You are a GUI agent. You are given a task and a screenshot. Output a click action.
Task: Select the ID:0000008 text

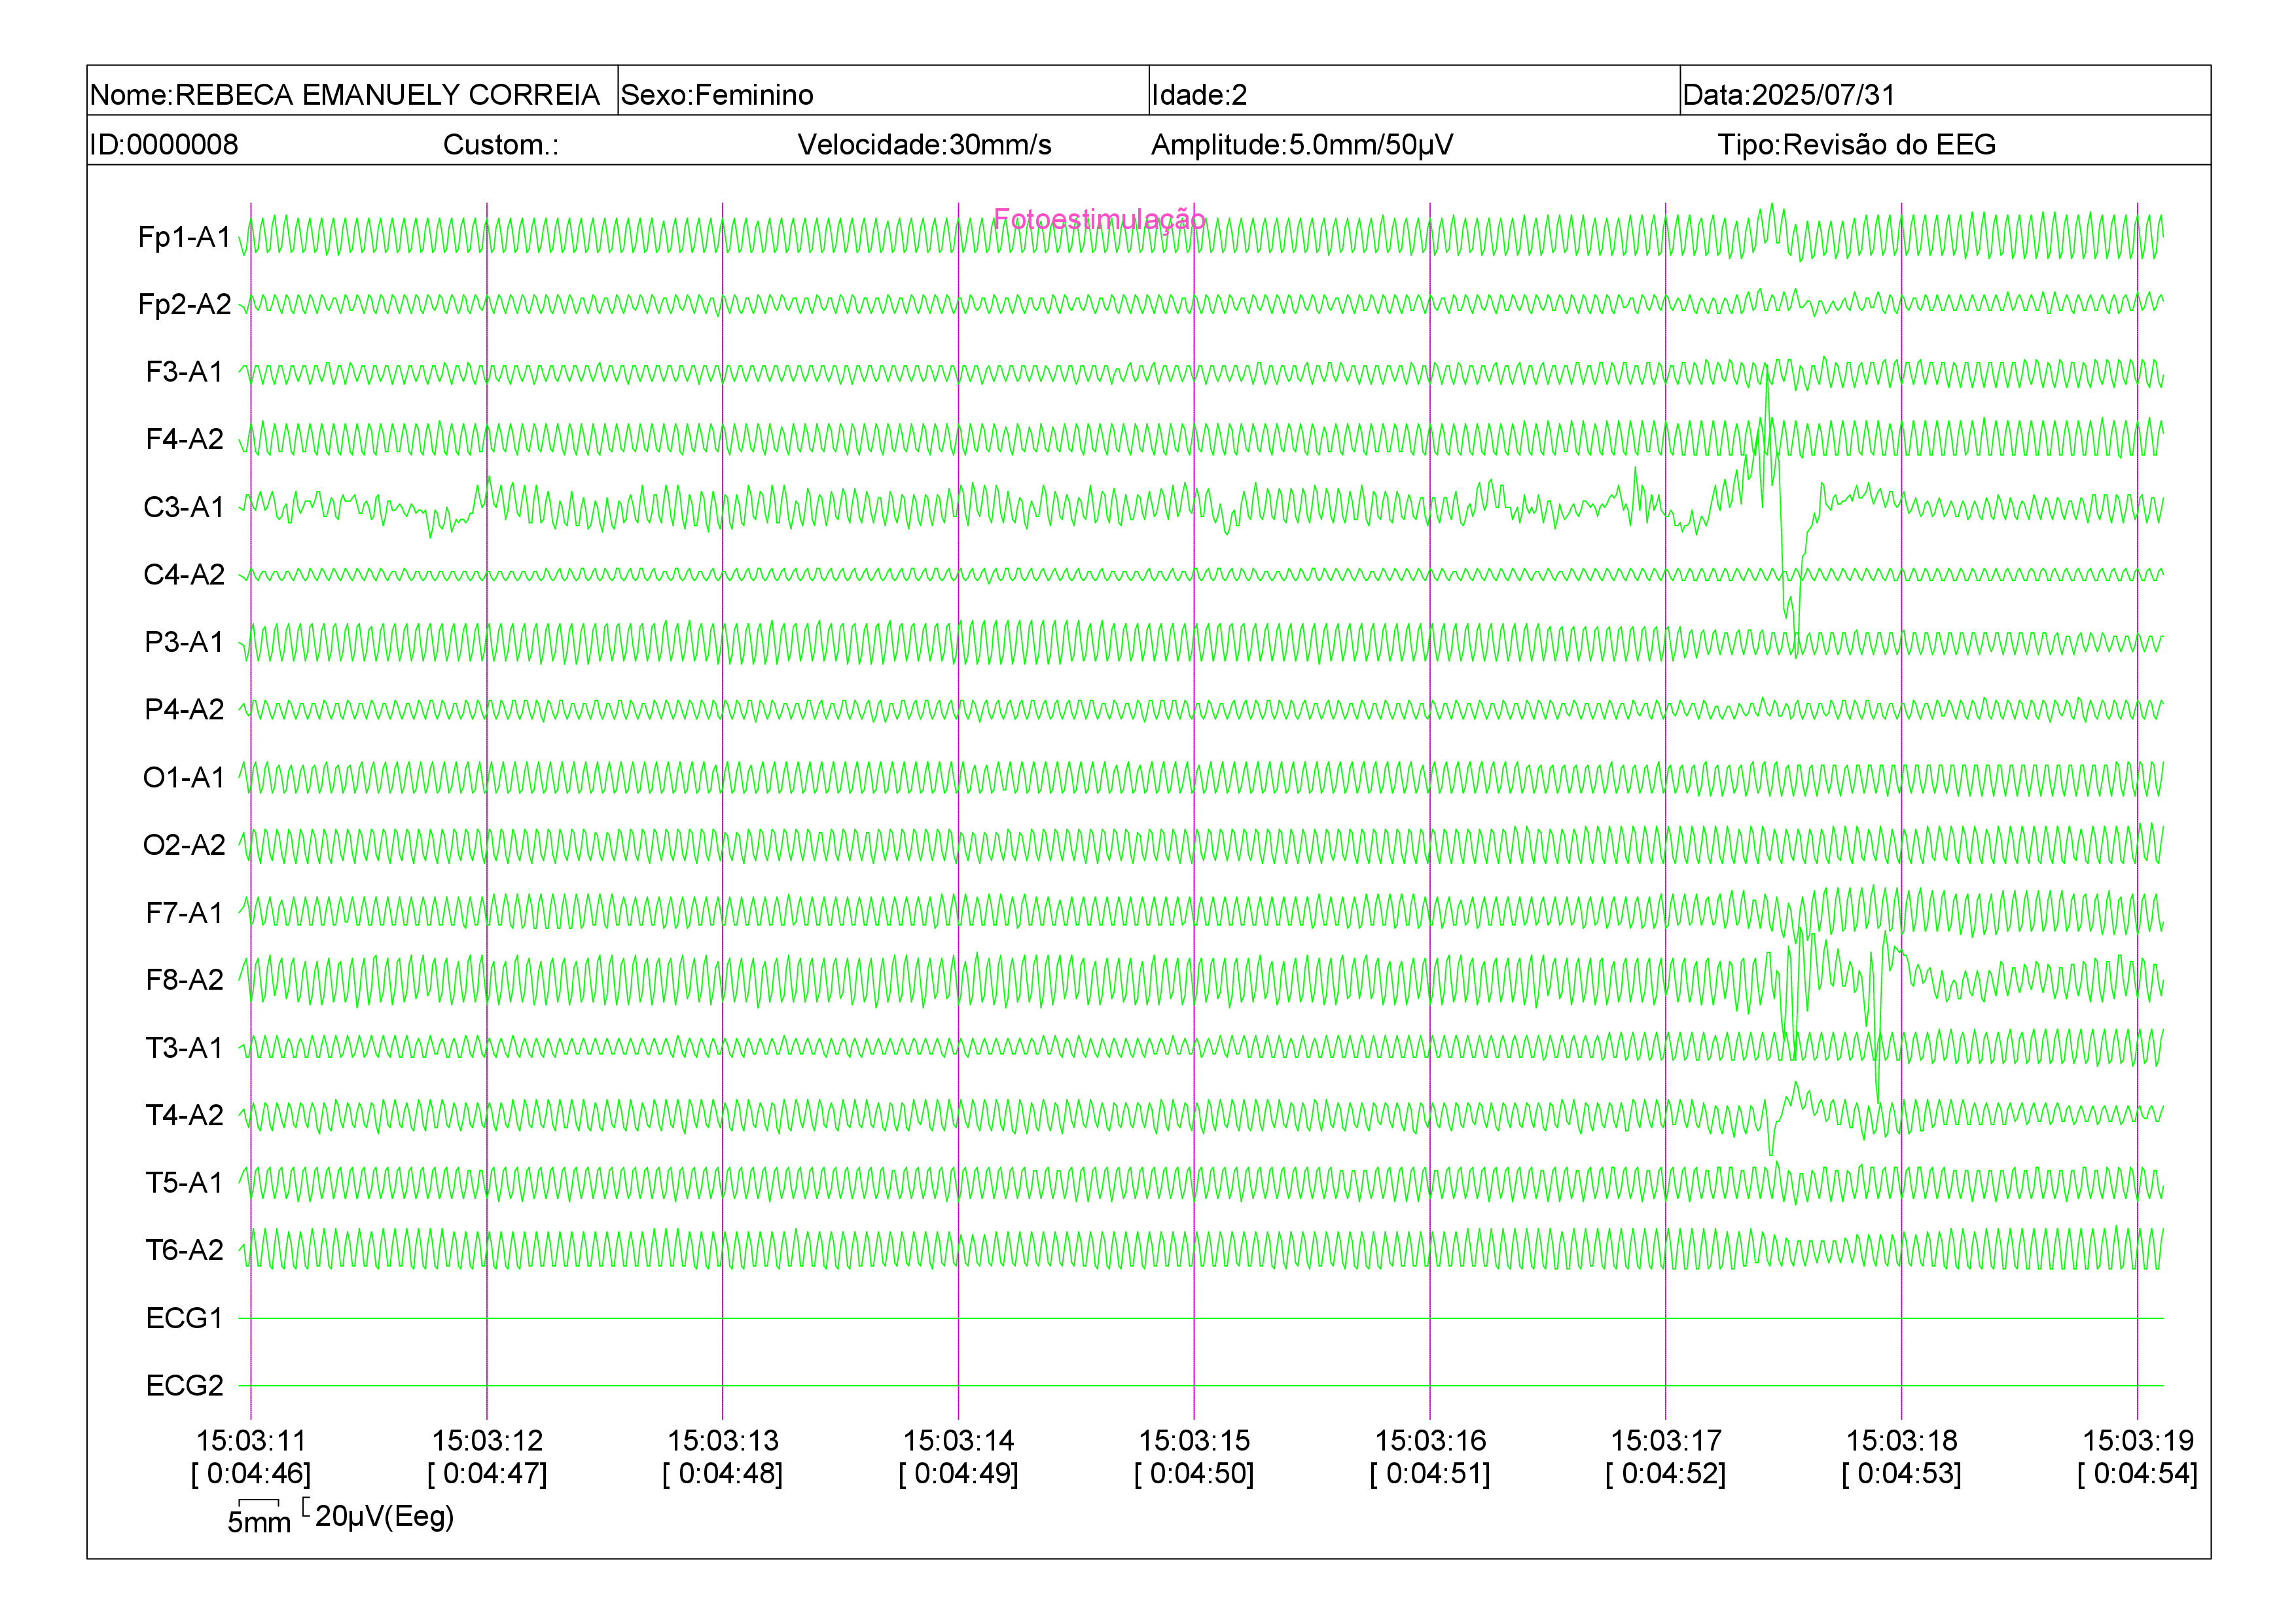(164, 145)
